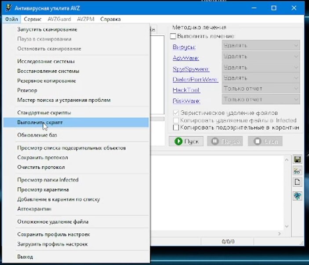Viewport: 309px width, 265px height.
Task: Click the Пауза button
Action: [x=225, y=141]
